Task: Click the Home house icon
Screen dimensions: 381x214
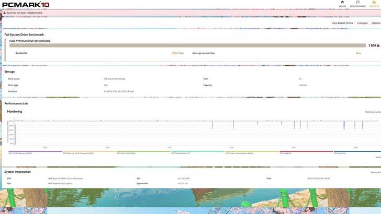Action: click(x=342, y=2)
